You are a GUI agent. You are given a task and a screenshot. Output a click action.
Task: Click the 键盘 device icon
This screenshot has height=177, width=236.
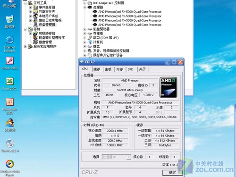click(x=90, y=46)
